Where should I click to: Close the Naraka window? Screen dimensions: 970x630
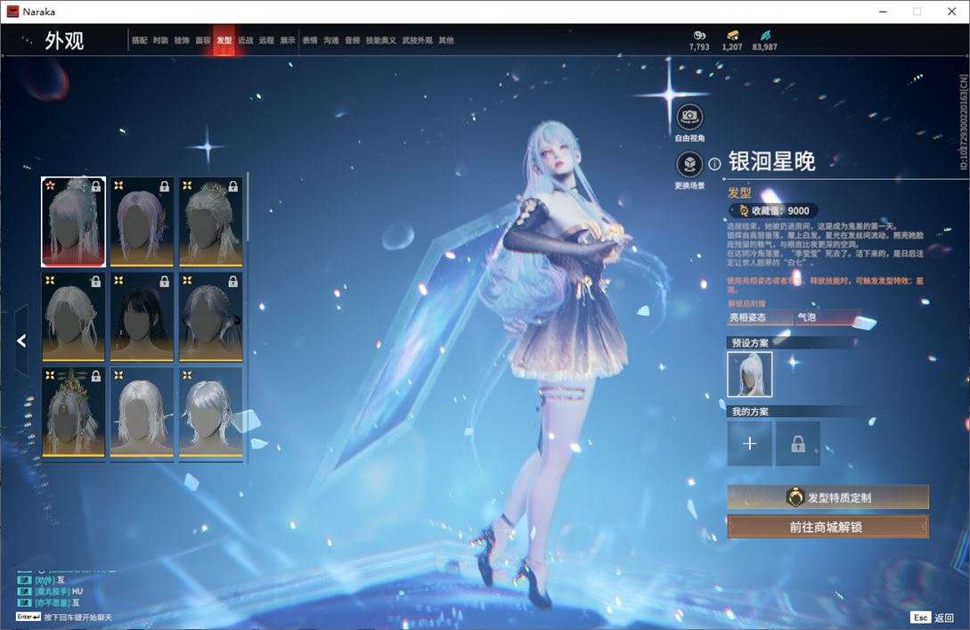[x=951, y=12]
